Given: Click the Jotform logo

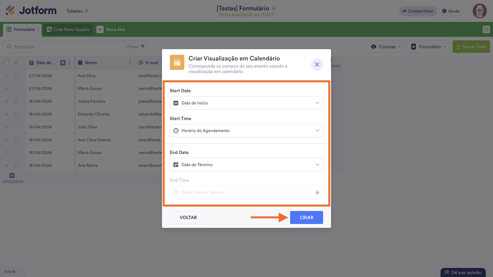Looking at the screenshot, I should click(32, 11).
